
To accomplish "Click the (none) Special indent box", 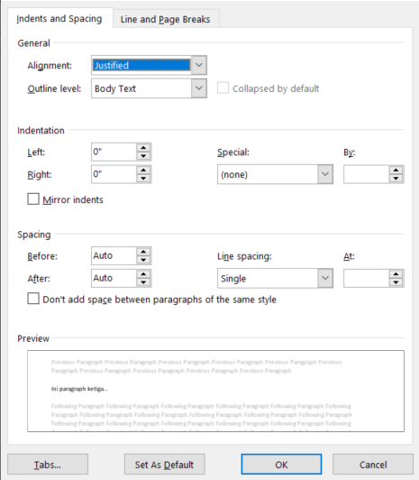I will pos(268,174).
